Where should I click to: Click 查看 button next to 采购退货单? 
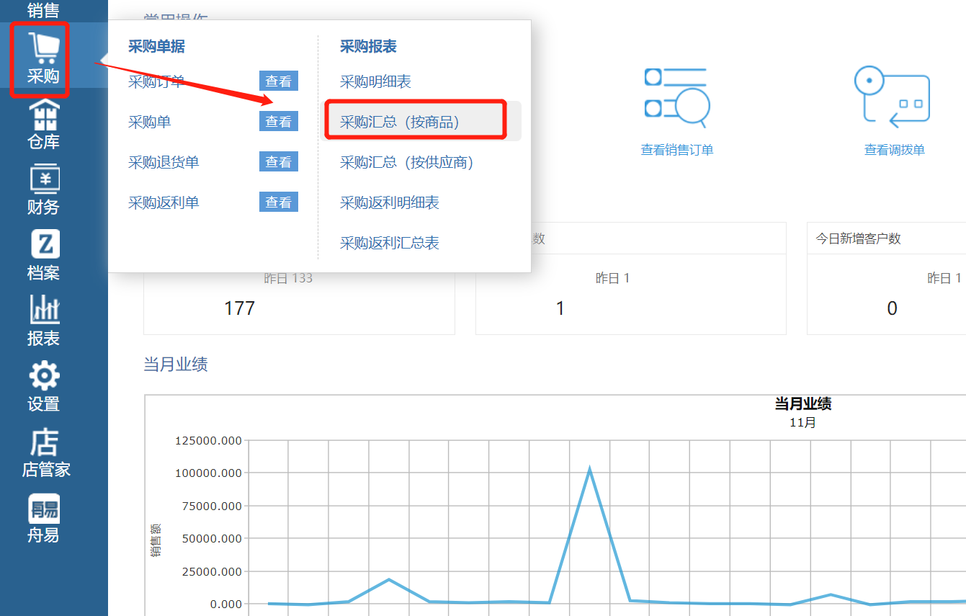(x=279, y=162)
